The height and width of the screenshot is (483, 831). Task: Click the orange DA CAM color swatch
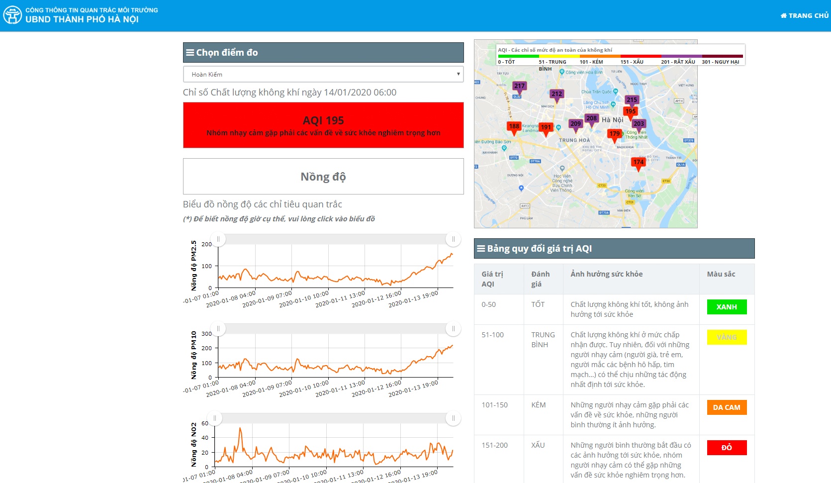click(727, 407)
